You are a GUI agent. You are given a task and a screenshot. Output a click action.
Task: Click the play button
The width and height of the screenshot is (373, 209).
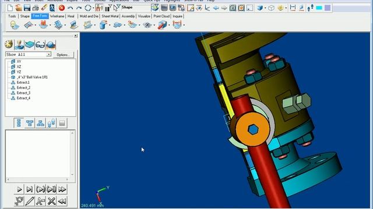(19, 189)
